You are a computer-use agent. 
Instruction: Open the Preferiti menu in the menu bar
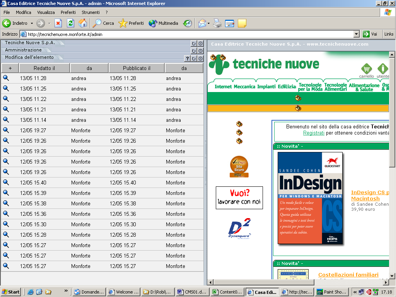pos(68,12)
